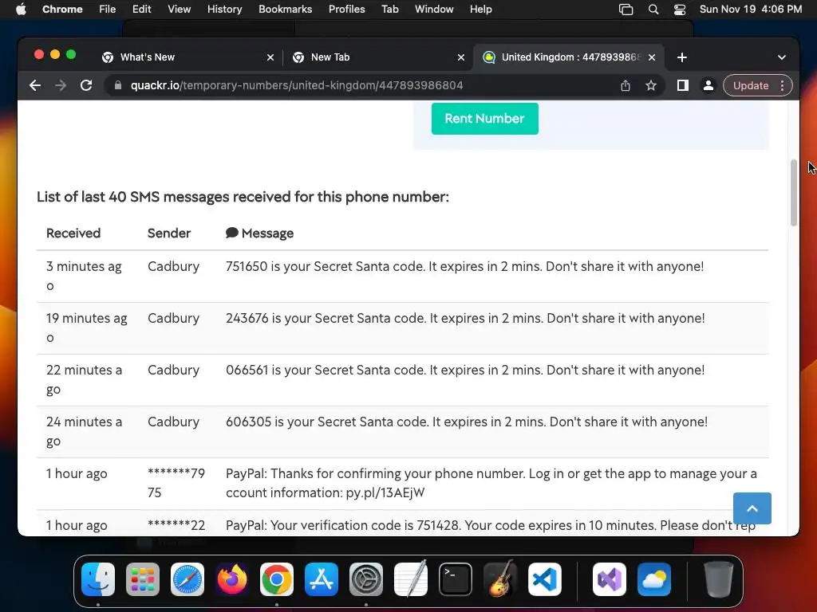Open the Profiles menu
Screen dimensions: 817x612
click(x=346, y=10)
